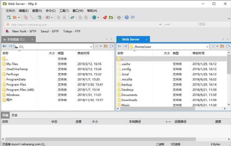Screen dimensions: 231x146
Task: Click the synchronize arrows icon
Action: 72,17
